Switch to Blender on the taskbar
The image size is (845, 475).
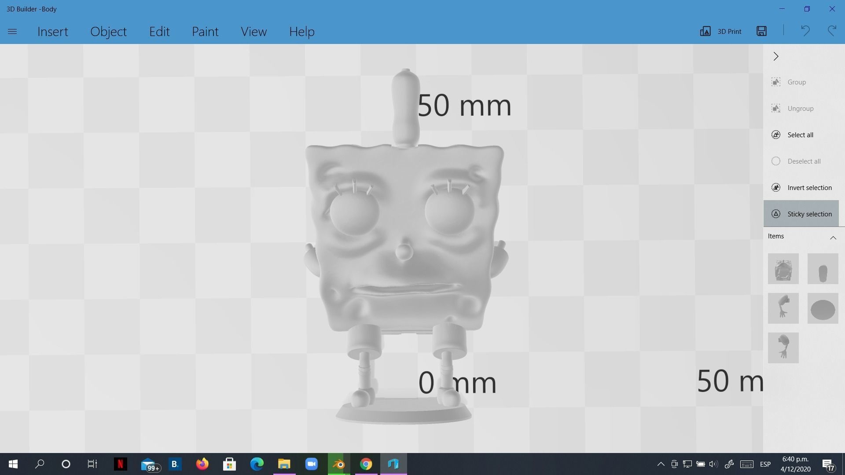(x=339, y=464)
